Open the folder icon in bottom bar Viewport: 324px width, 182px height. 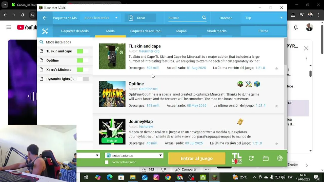coord(266,158)
